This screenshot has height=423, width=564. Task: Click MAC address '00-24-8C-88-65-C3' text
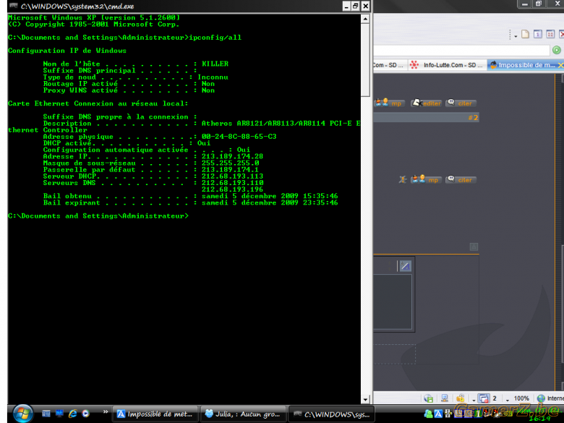[x=239, y=137]
